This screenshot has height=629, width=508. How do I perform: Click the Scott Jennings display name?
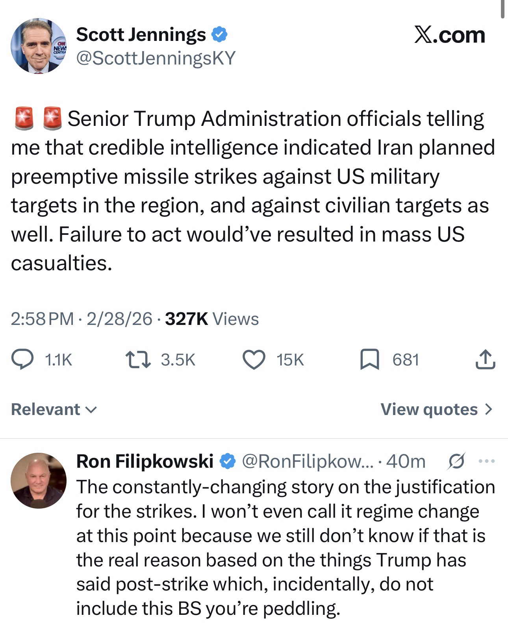pos(141,35)
